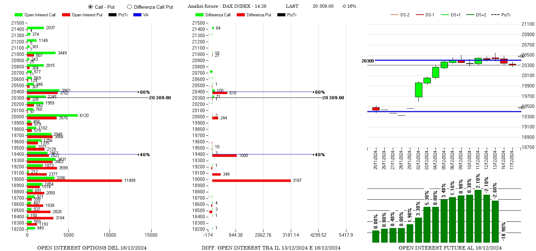Click the PrzTr swatch beside Differenza Put

(281, 15)
